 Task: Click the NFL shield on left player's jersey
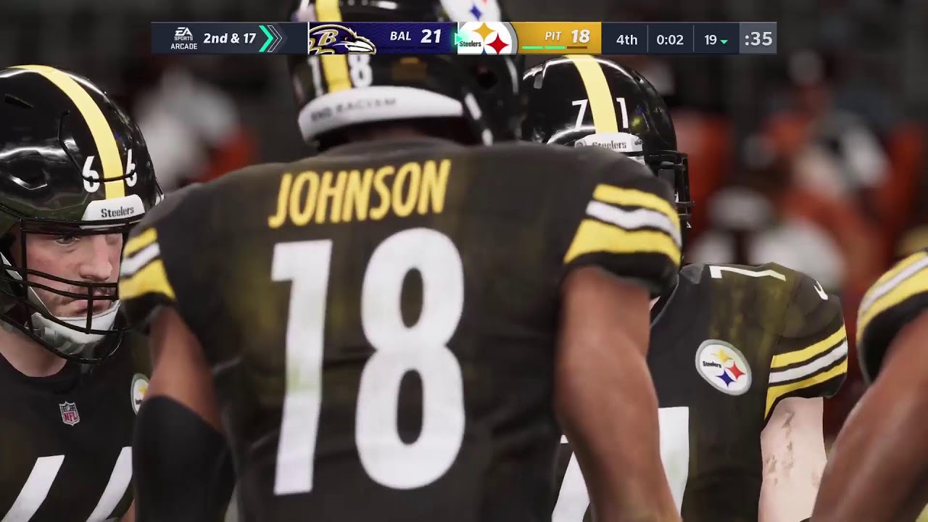[70, 413]
